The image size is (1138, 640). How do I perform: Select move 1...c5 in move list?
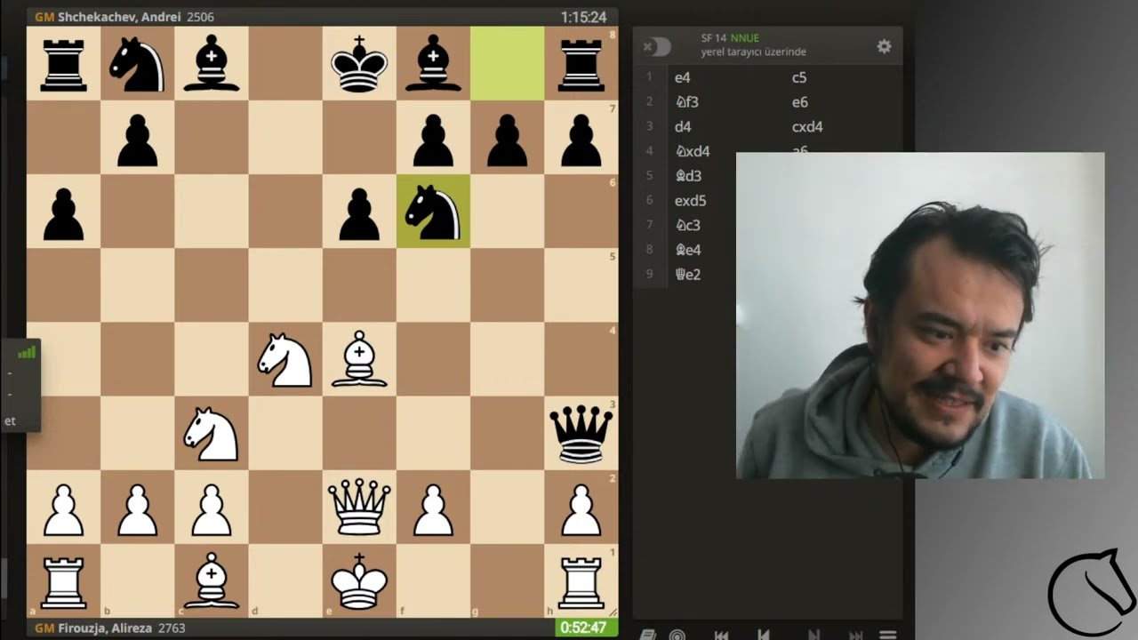799,77
